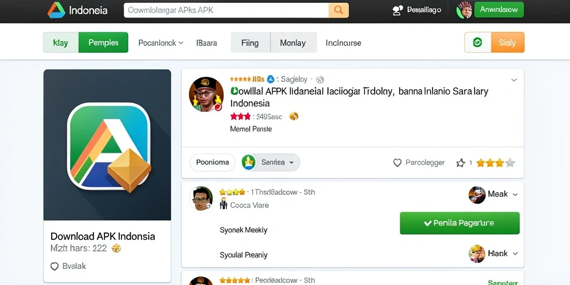Toggle the Bvalak heart favorite

point(54,267)
